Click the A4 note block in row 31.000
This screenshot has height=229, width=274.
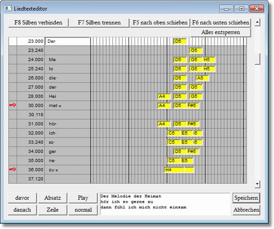tap(164, 124)
